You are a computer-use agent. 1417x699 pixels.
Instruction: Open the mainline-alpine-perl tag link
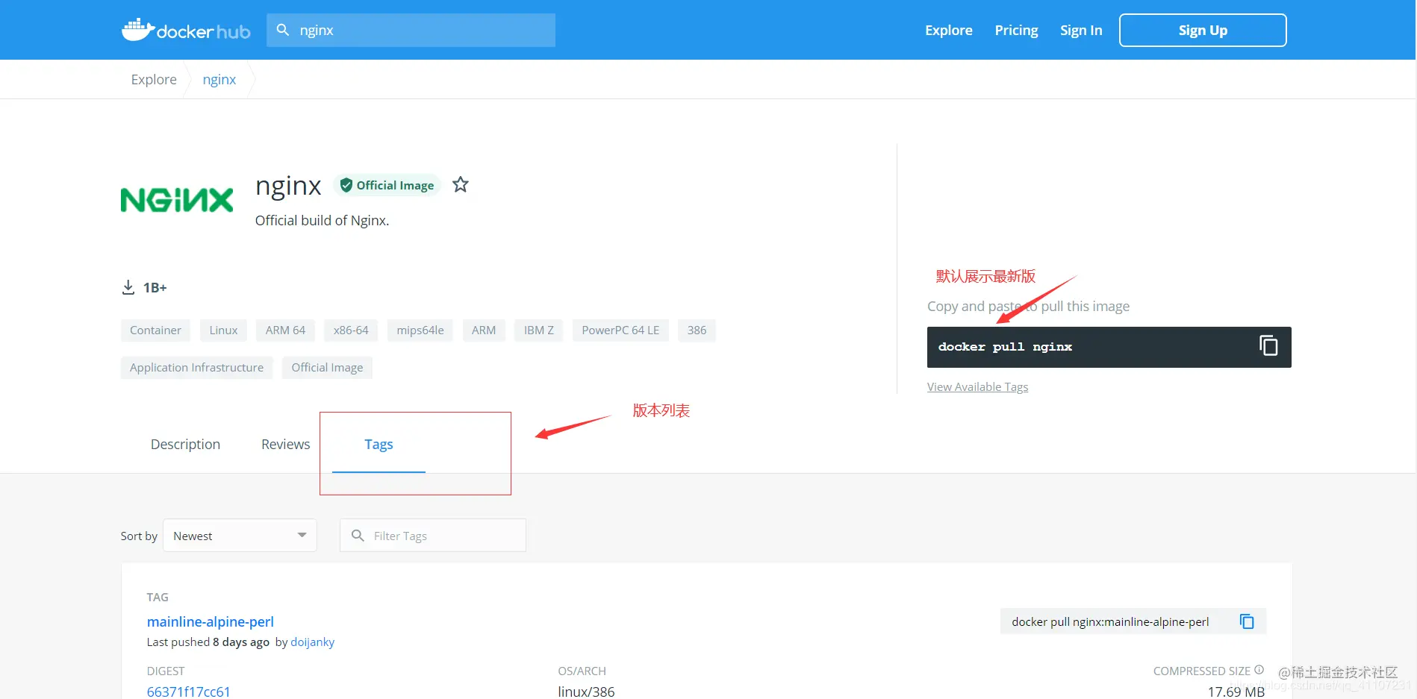pos(211,621)
